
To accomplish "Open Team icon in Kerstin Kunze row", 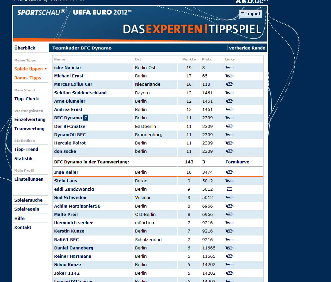I will pyautogui.click(x=229, y=231).
